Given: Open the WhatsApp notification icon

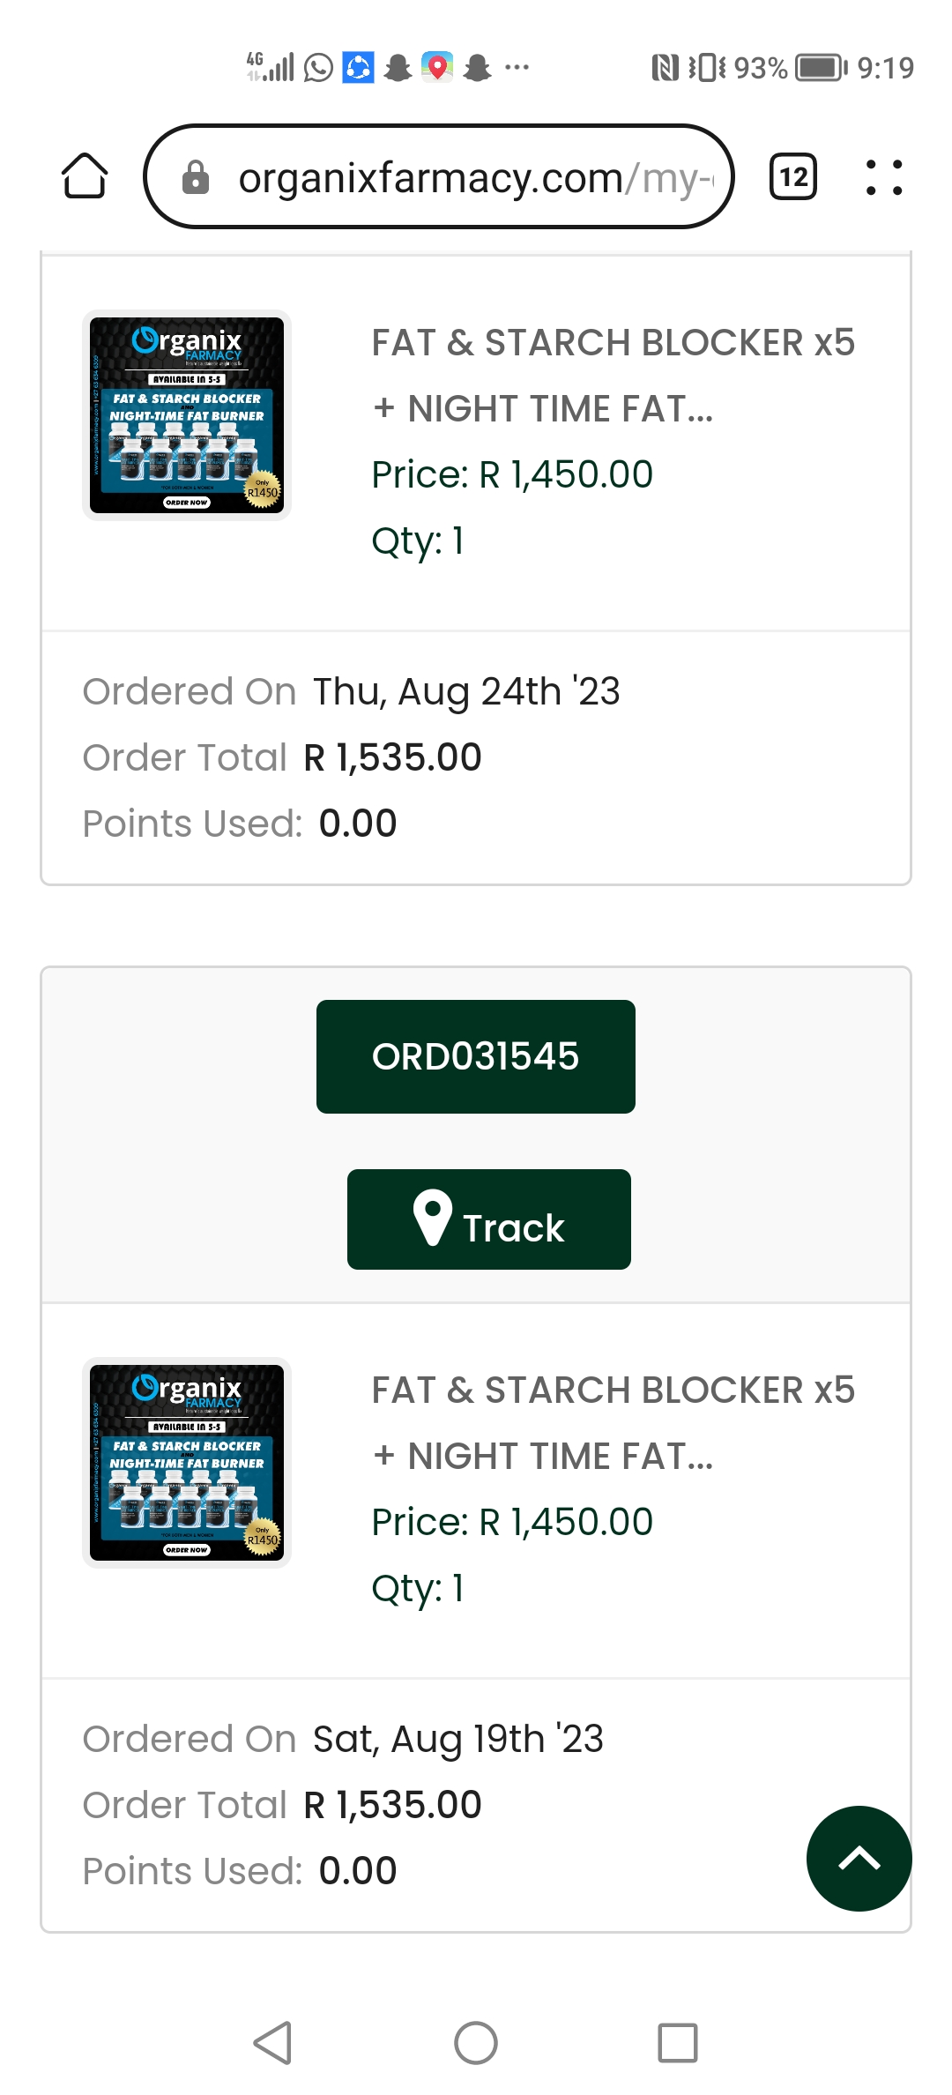Looking at the screenshot, I should 318,67.
